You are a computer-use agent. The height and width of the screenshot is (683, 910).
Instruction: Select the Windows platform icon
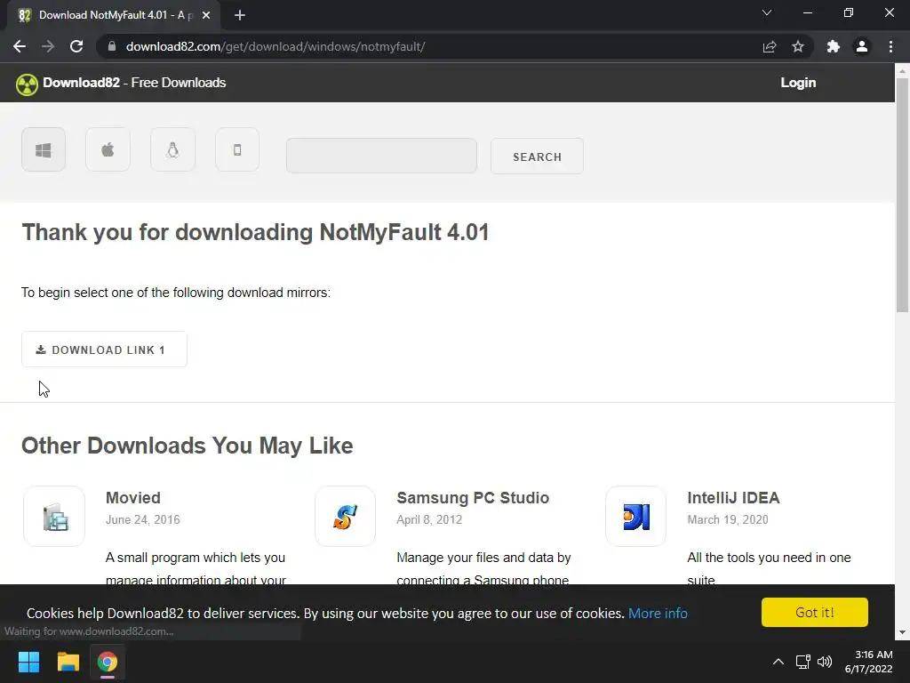(44, 149)
